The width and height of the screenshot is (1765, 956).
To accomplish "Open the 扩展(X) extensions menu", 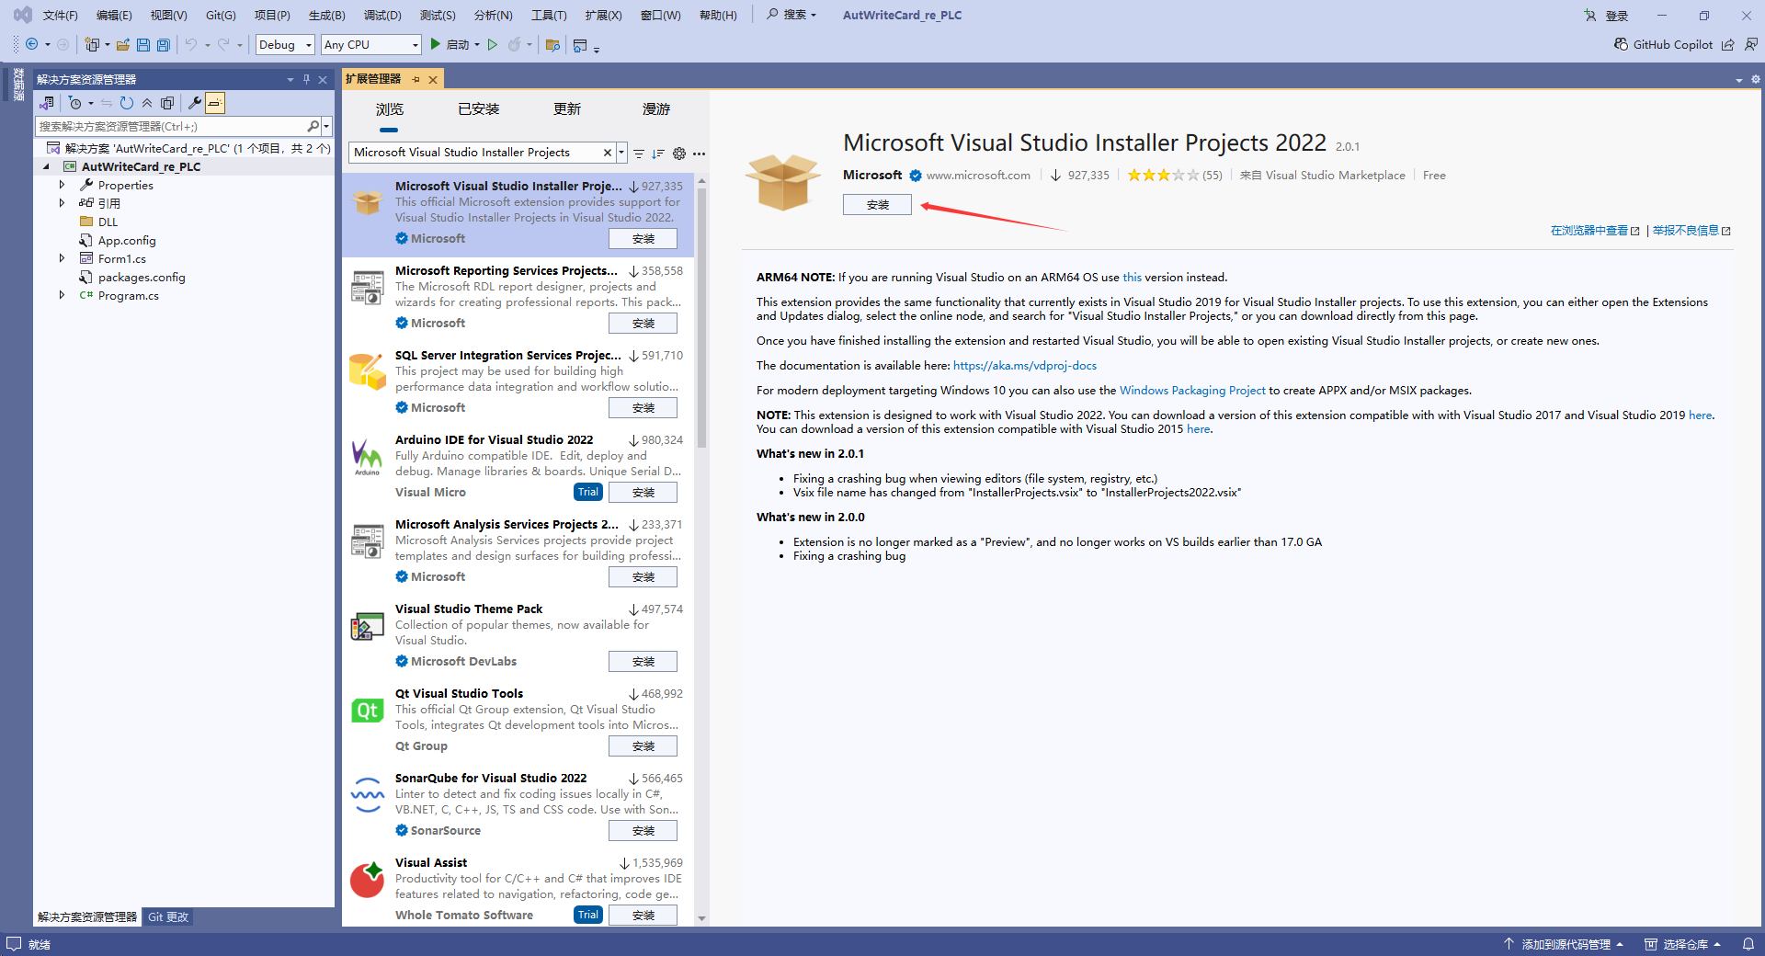I will (603, 15).
